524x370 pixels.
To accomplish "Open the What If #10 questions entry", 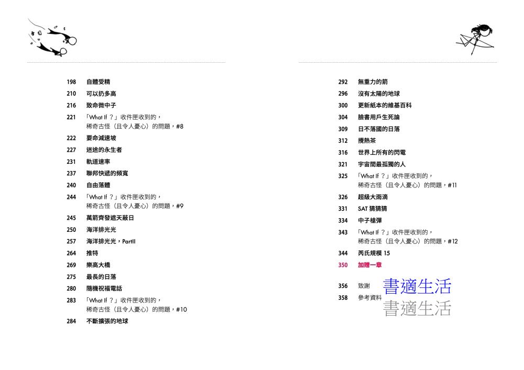I will pos(136,305).
